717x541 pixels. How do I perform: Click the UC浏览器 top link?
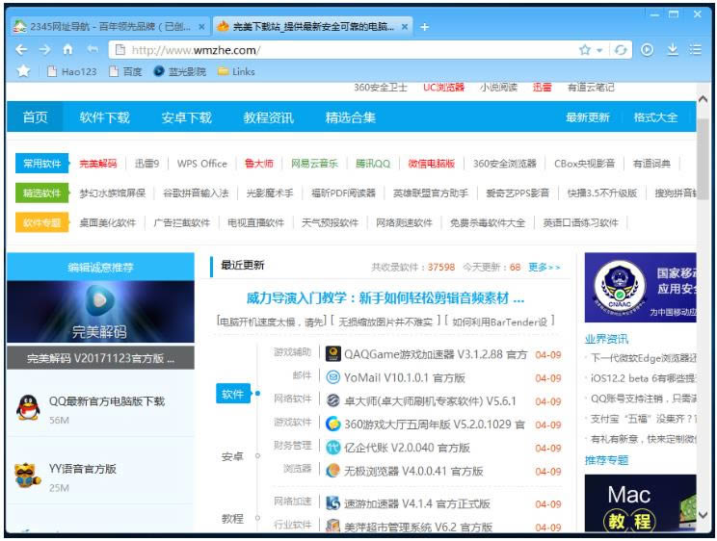click(x=443, y=88)
